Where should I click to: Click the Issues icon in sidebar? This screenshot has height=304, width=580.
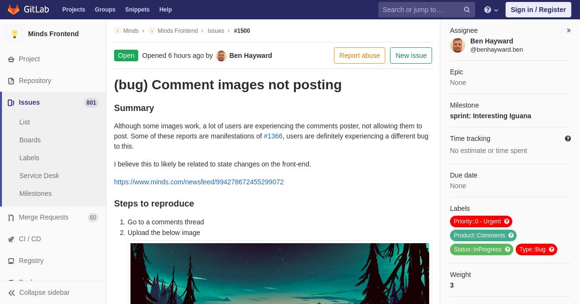point(11,102)
